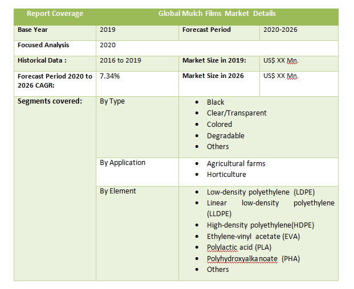
Task: Click the 'By Type' segment cell
Action: pyautogui.click(x=112, y=101)
